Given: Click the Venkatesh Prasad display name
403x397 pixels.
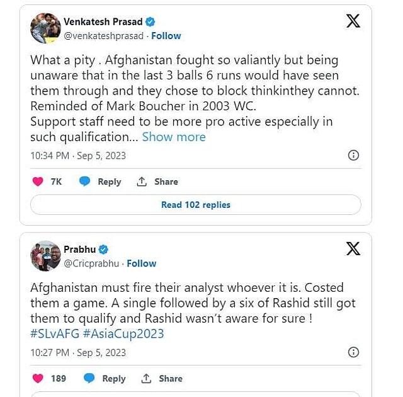Looking at the screenshot, I should pos(103,22).
